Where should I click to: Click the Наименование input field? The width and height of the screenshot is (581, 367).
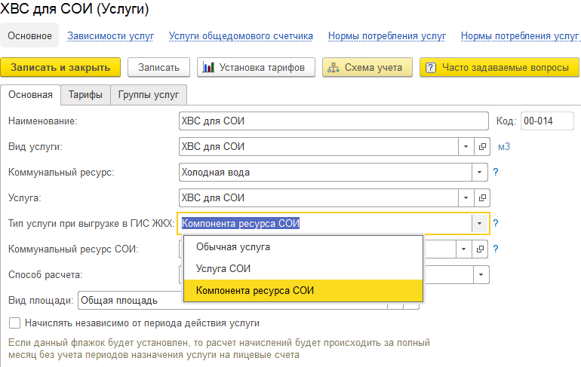click(x=333, y=121)
